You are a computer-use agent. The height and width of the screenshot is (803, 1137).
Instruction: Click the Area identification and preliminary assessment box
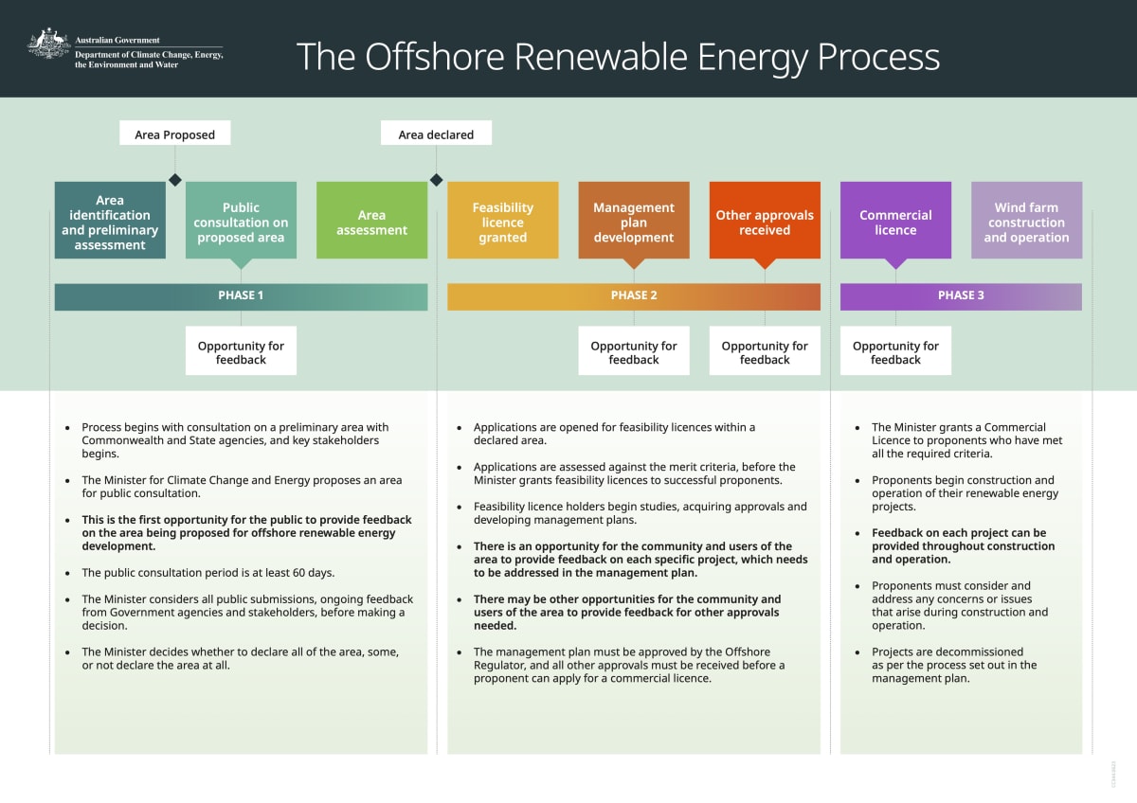click(x=110, y=222)
